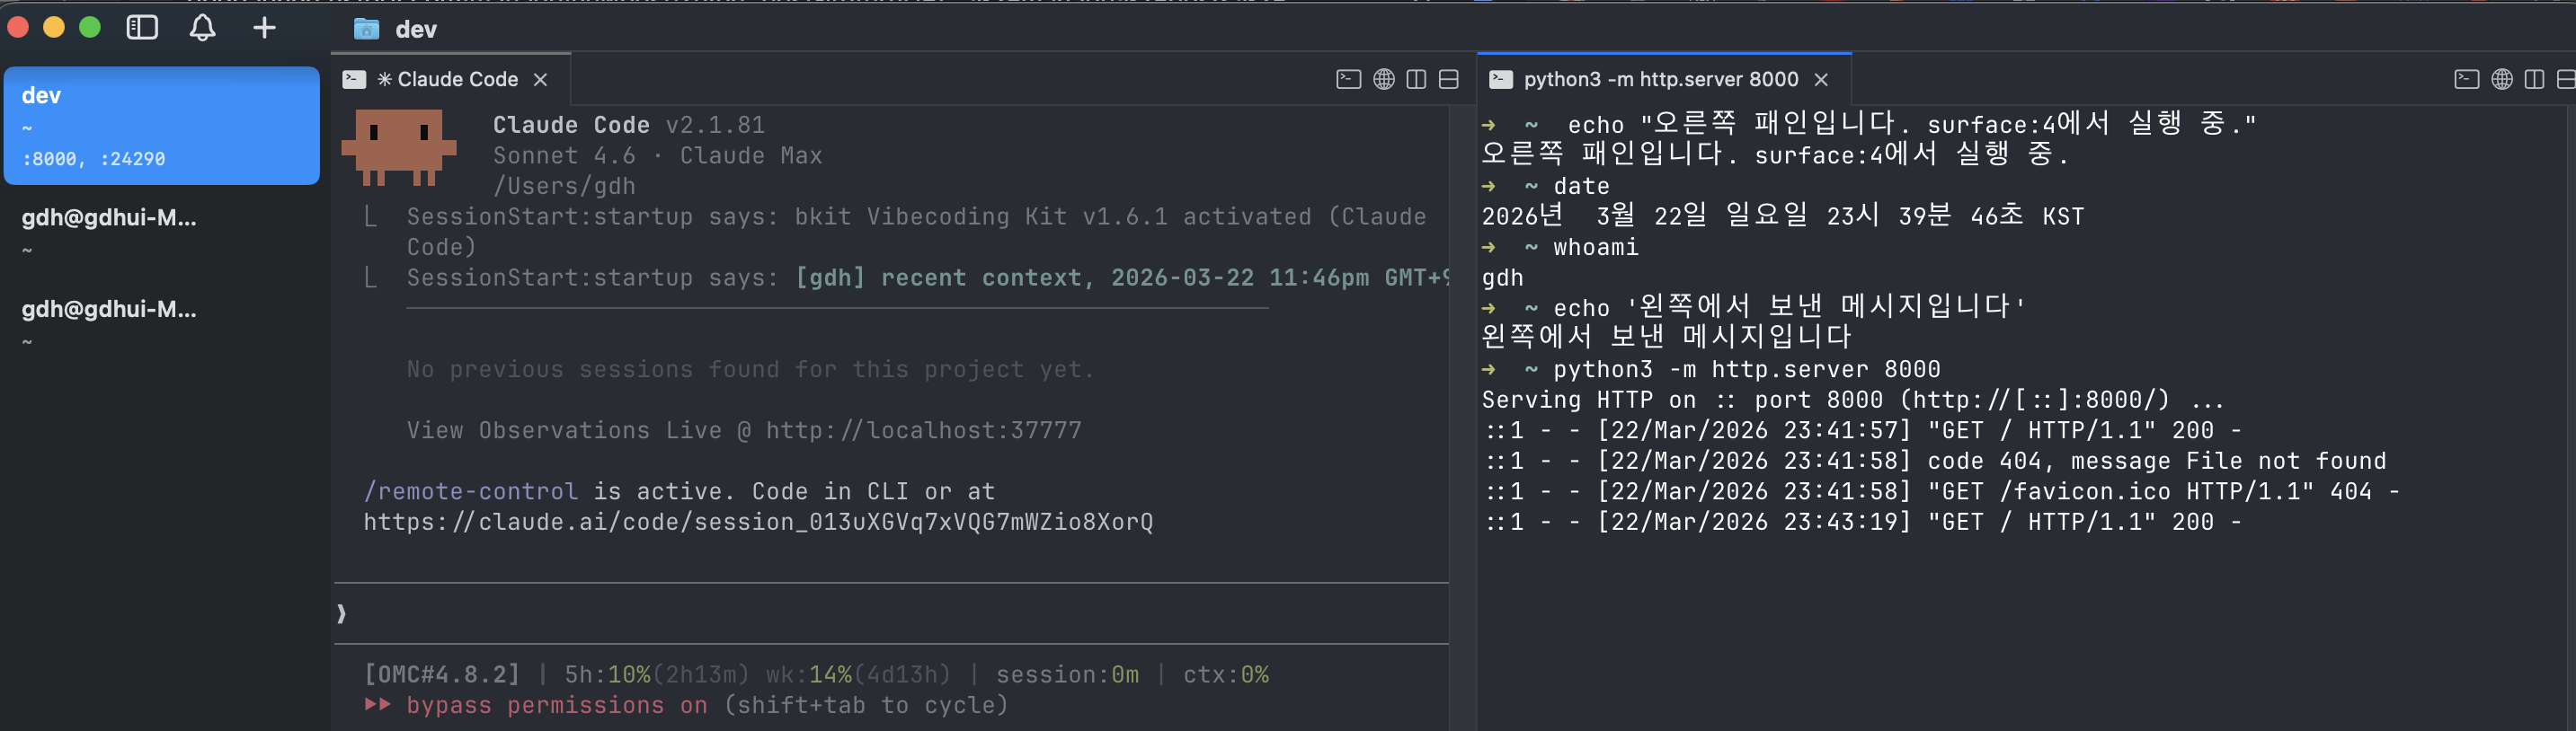This screenshot has width=2576, height=731.
Task: Open browser globe icon in left pane
Action: 1384,79
